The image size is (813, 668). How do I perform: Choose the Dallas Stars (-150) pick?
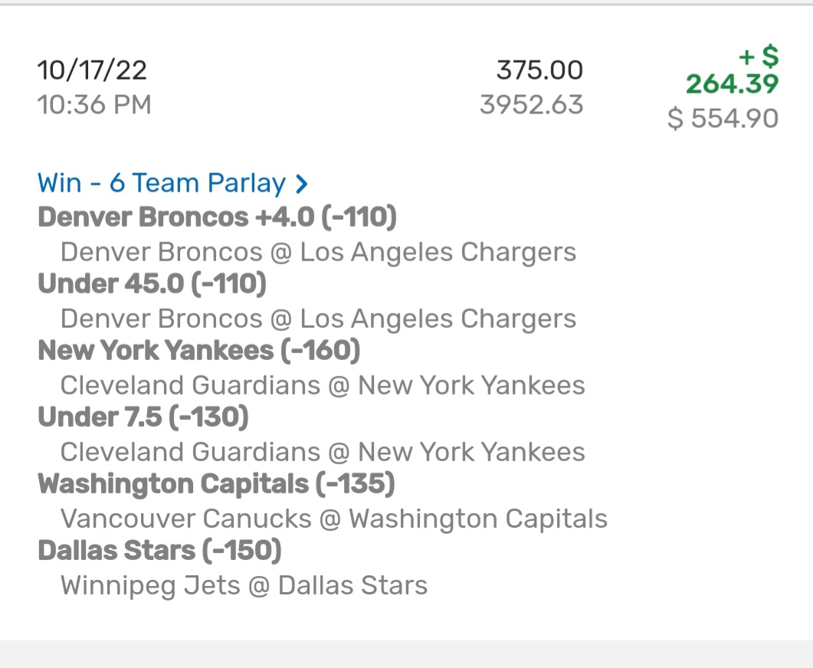click(159, 550)
